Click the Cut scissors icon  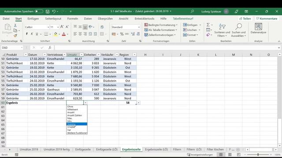[15, 25]
